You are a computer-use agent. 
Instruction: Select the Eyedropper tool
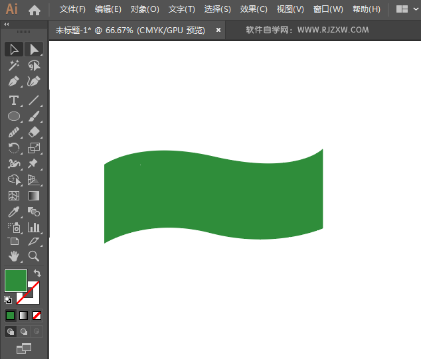click(x=14, y=212)
